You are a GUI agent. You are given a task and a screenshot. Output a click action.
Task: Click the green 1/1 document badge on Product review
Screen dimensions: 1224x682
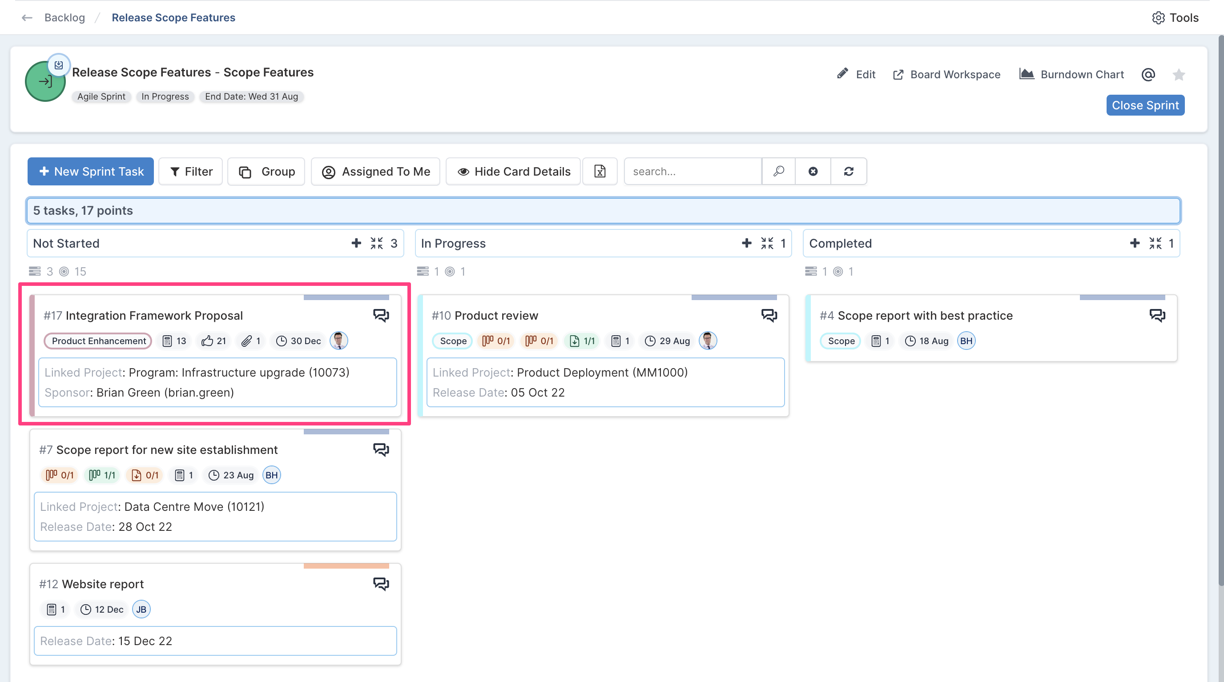pyautogui.click(x=582, y=341)
